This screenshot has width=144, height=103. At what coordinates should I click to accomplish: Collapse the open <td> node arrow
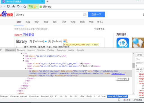tap(24, 61)
